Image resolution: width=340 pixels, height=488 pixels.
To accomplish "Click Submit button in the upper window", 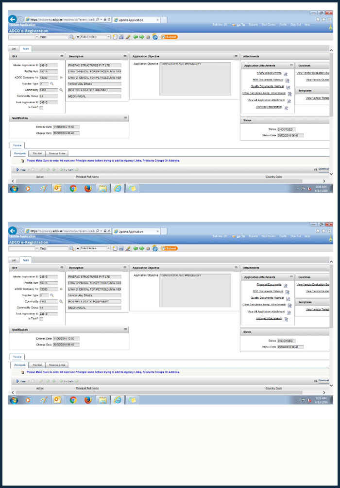I will click(x=170, y=37).
